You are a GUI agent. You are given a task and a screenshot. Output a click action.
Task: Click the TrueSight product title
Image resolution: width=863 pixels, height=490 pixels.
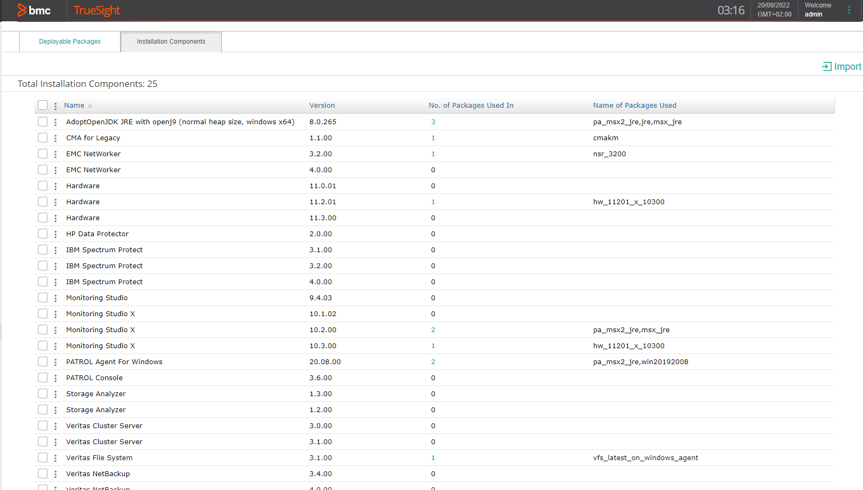click(x=97, y=10)
